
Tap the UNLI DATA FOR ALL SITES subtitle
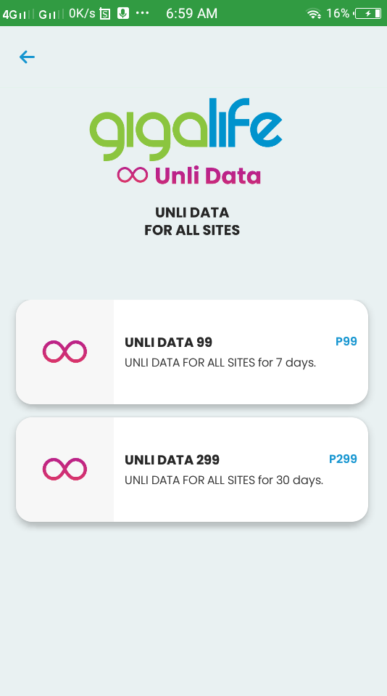pos(192,221)
